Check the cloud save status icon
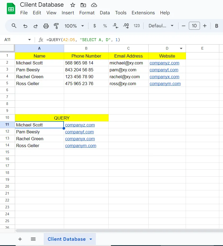This screenshot has width=223, height=246. [x=94, y=5]
